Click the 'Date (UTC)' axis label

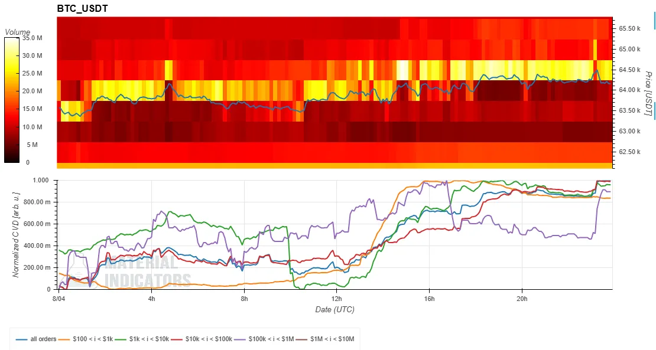(x=335, y=309)
